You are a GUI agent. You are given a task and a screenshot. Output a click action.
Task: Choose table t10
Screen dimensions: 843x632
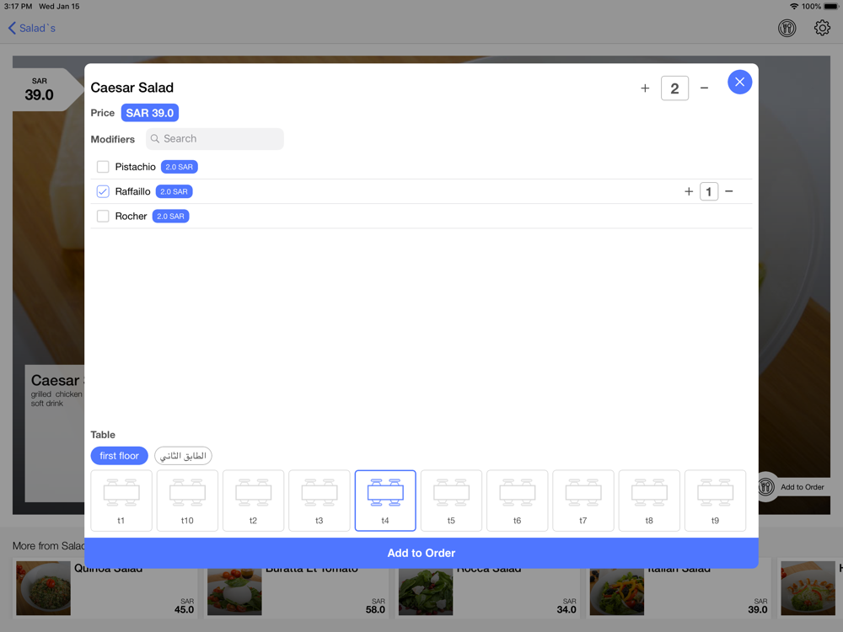(187, 501)
